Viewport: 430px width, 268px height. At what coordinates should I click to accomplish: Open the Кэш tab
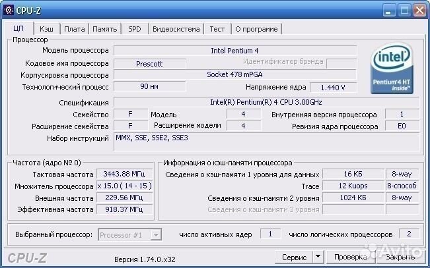(46, 29)
